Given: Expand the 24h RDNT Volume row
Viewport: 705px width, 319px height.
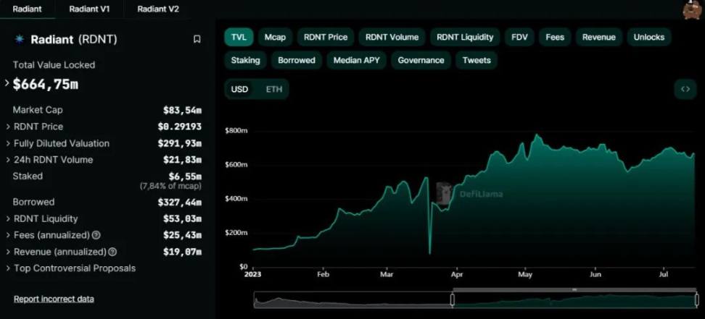Looking at the screenshot, I should (x=8, y=160).
